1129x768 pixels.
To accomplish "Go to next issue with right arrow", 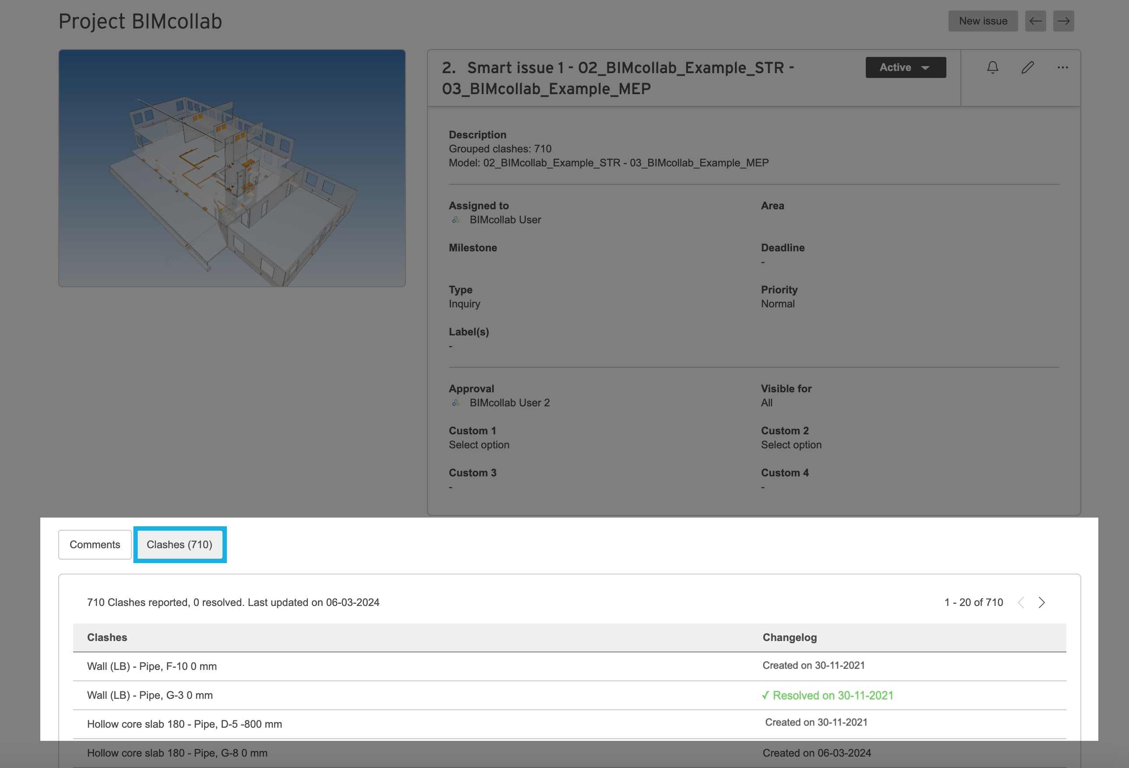I will (x=1063, y=21).
